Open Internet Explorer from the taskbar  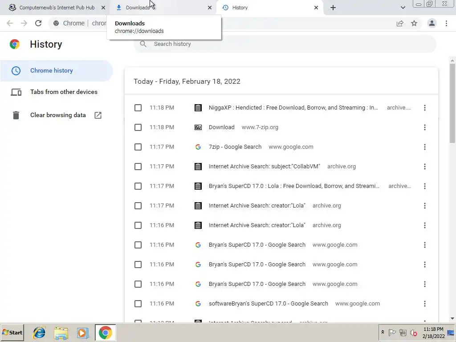coord(39,332)
